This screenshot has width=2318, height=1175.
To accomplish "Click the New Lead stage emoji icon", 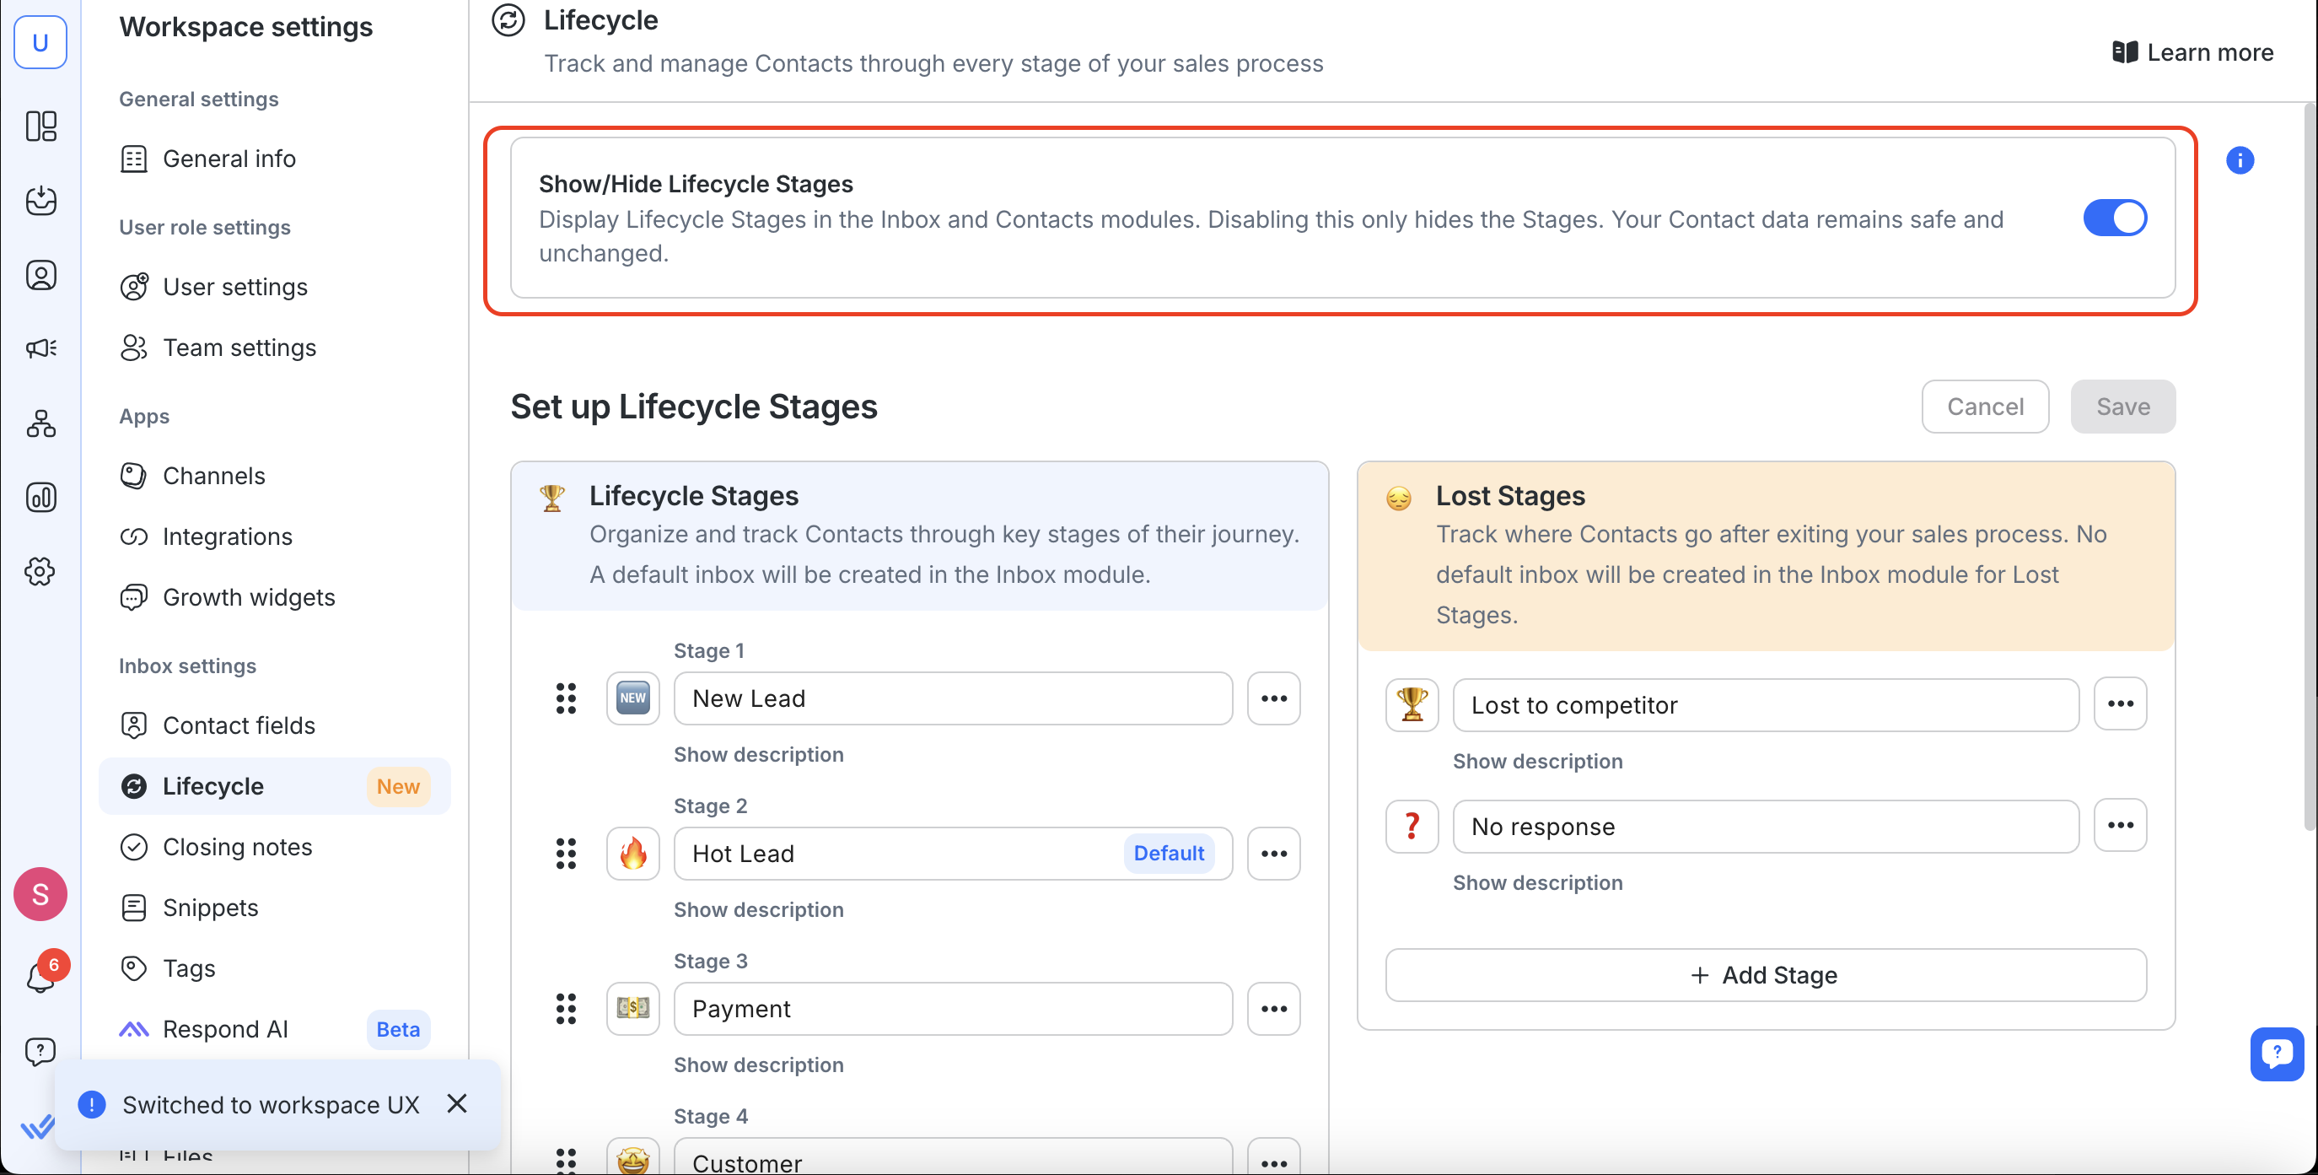I will 632,698.
